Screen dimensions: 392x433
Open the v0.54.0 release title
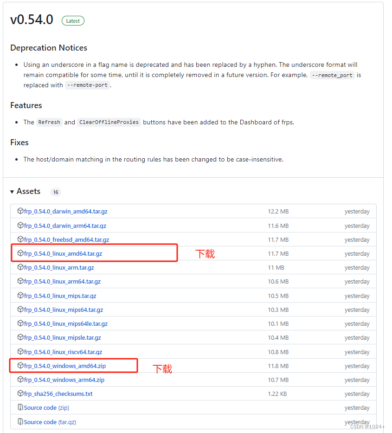click(x=32, y=19)
